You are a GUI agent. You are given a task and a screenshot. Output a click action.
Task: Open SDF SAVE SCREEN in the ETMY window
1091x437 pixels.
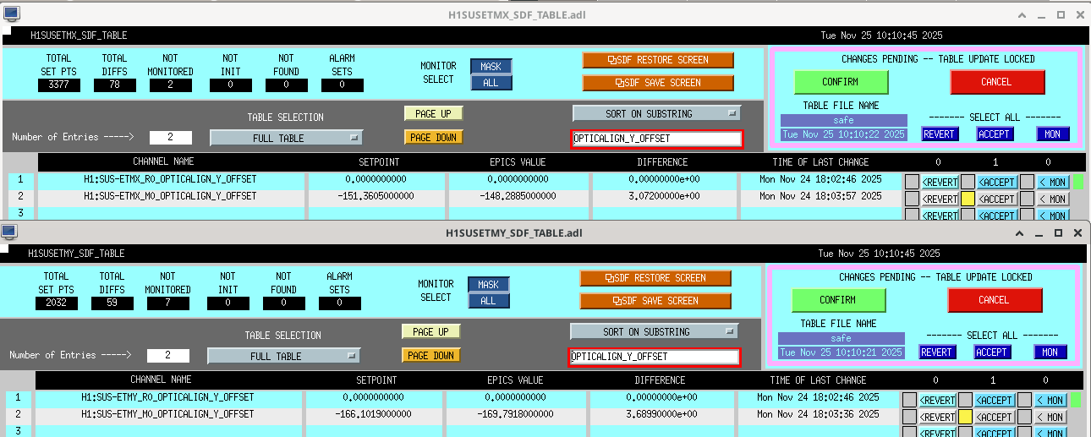tap(655, 301)
